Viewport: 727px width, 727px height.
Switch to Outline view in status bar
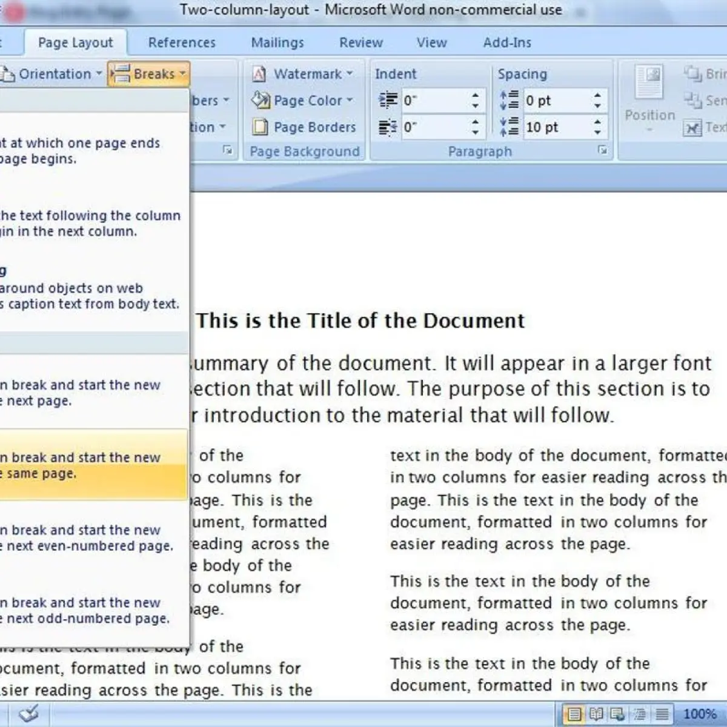tap(639, 714)
